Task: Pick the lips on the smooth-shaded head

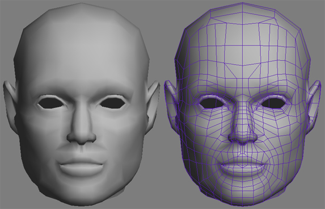Action: click(x=82, y=168)
